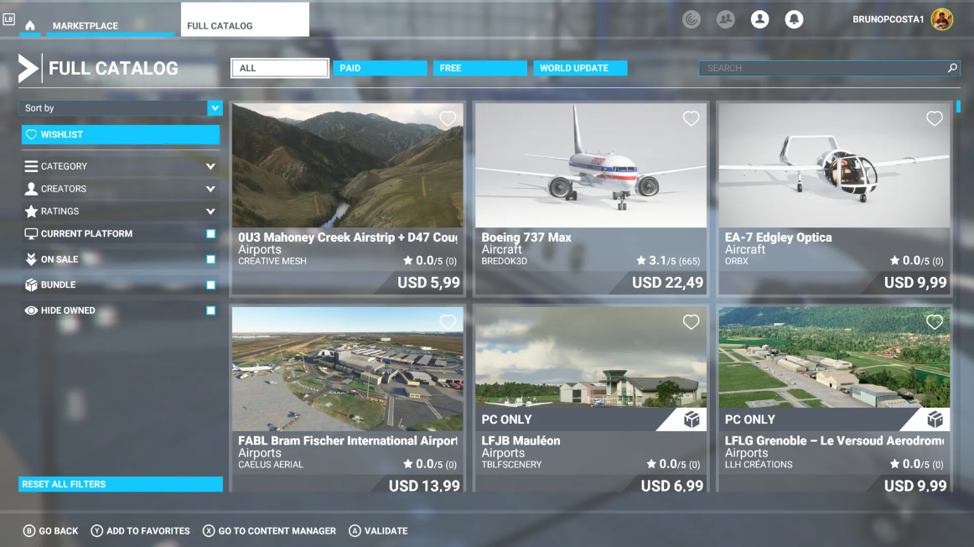Click the LFJB Mauléon title

click(x=521, y=440)
